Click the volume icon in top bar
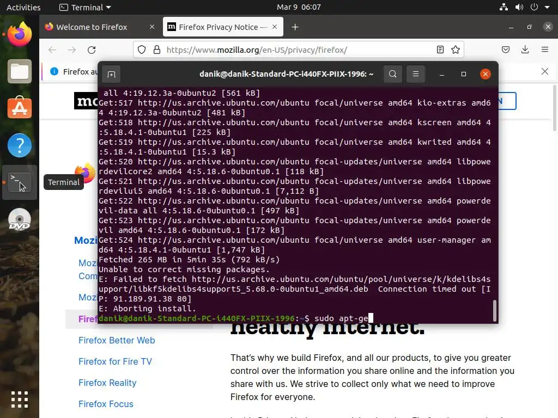 [x=519, y=7]
